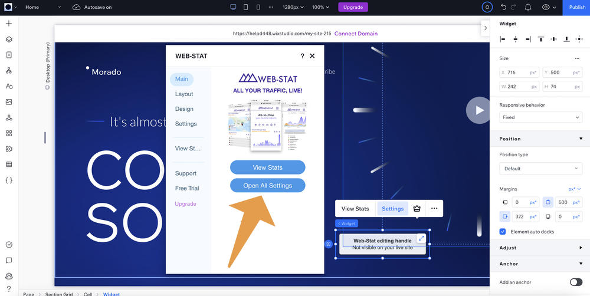Toggle right margin docking icon
This screenshot has width=590, height=296.
505,216
